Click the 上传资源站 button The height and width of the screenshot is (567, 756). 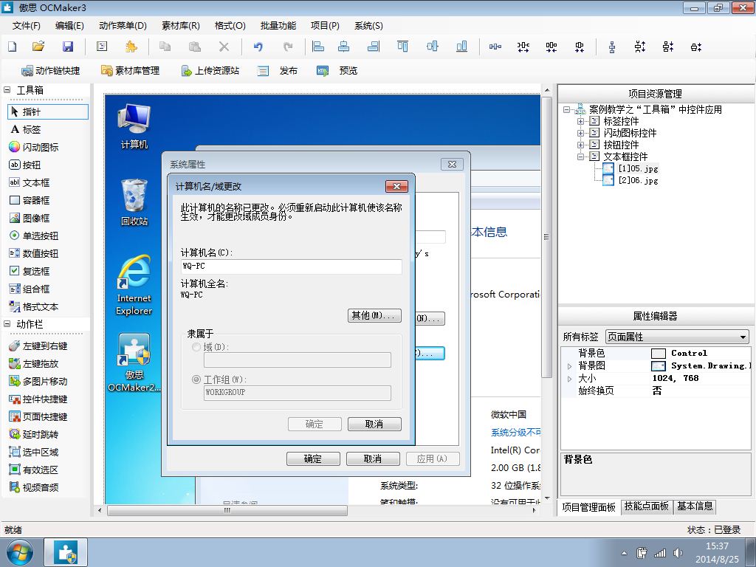point(210,70)
